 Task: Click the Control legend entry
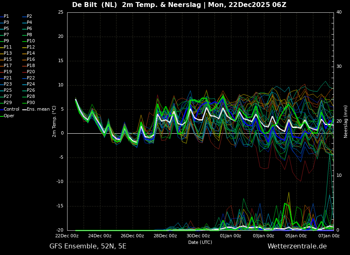[x=12, y=109]
